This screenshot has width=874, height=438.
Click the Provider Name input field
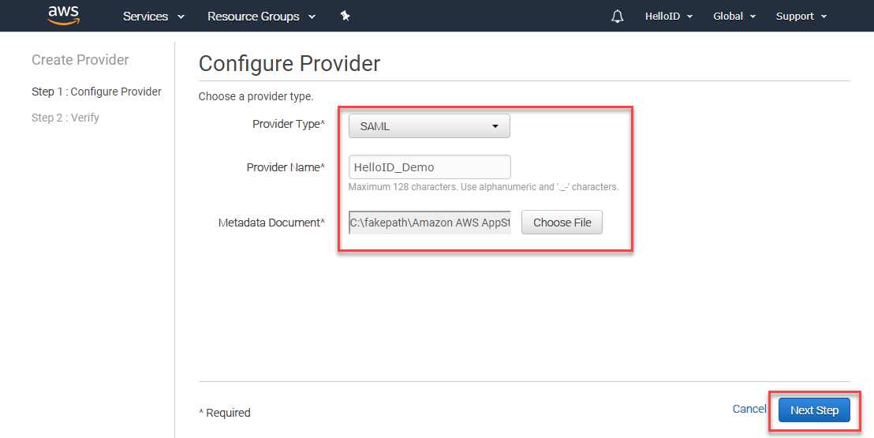click(x=429, y=167)
